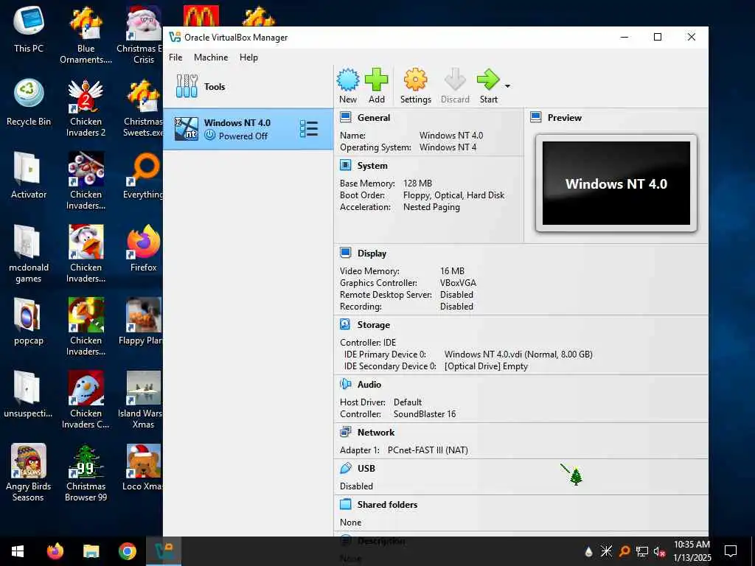Click the Windows NT 4.0.vdi storage entry
Image resolution: width=755 pixels, height=566 pixels.
tap(518, 354)
